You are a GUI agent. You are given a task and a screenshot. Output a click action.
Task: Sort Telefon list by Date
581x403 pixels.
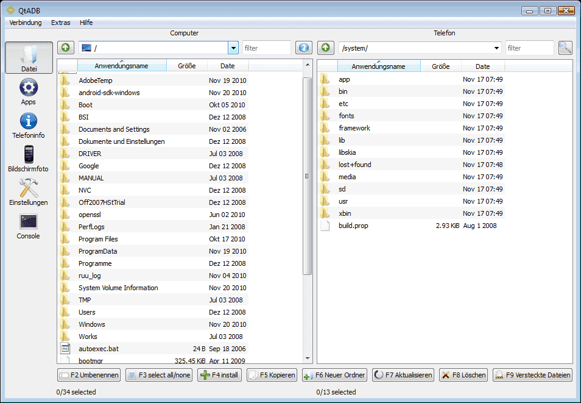483,66
